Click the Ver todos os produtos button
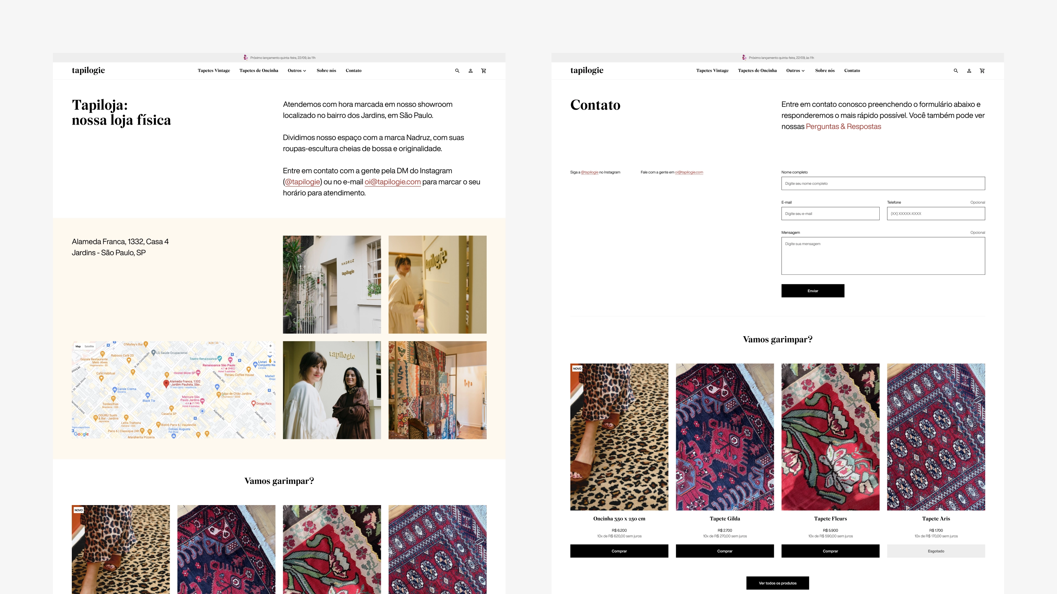The width and height of the screenshot is (1057, 594). coord(777,583)
